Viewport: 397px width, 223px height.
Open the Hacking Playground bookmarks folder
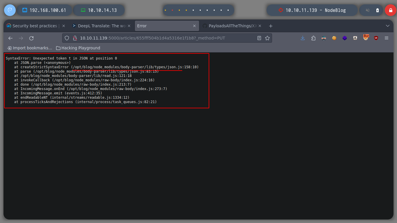click(x=78, y=48)
